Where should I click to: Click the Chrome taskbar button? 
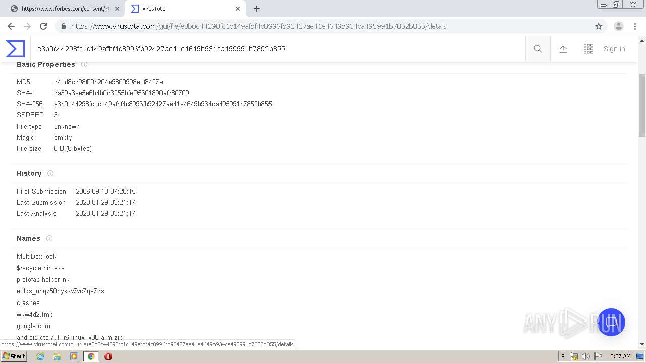coord(91,356)
